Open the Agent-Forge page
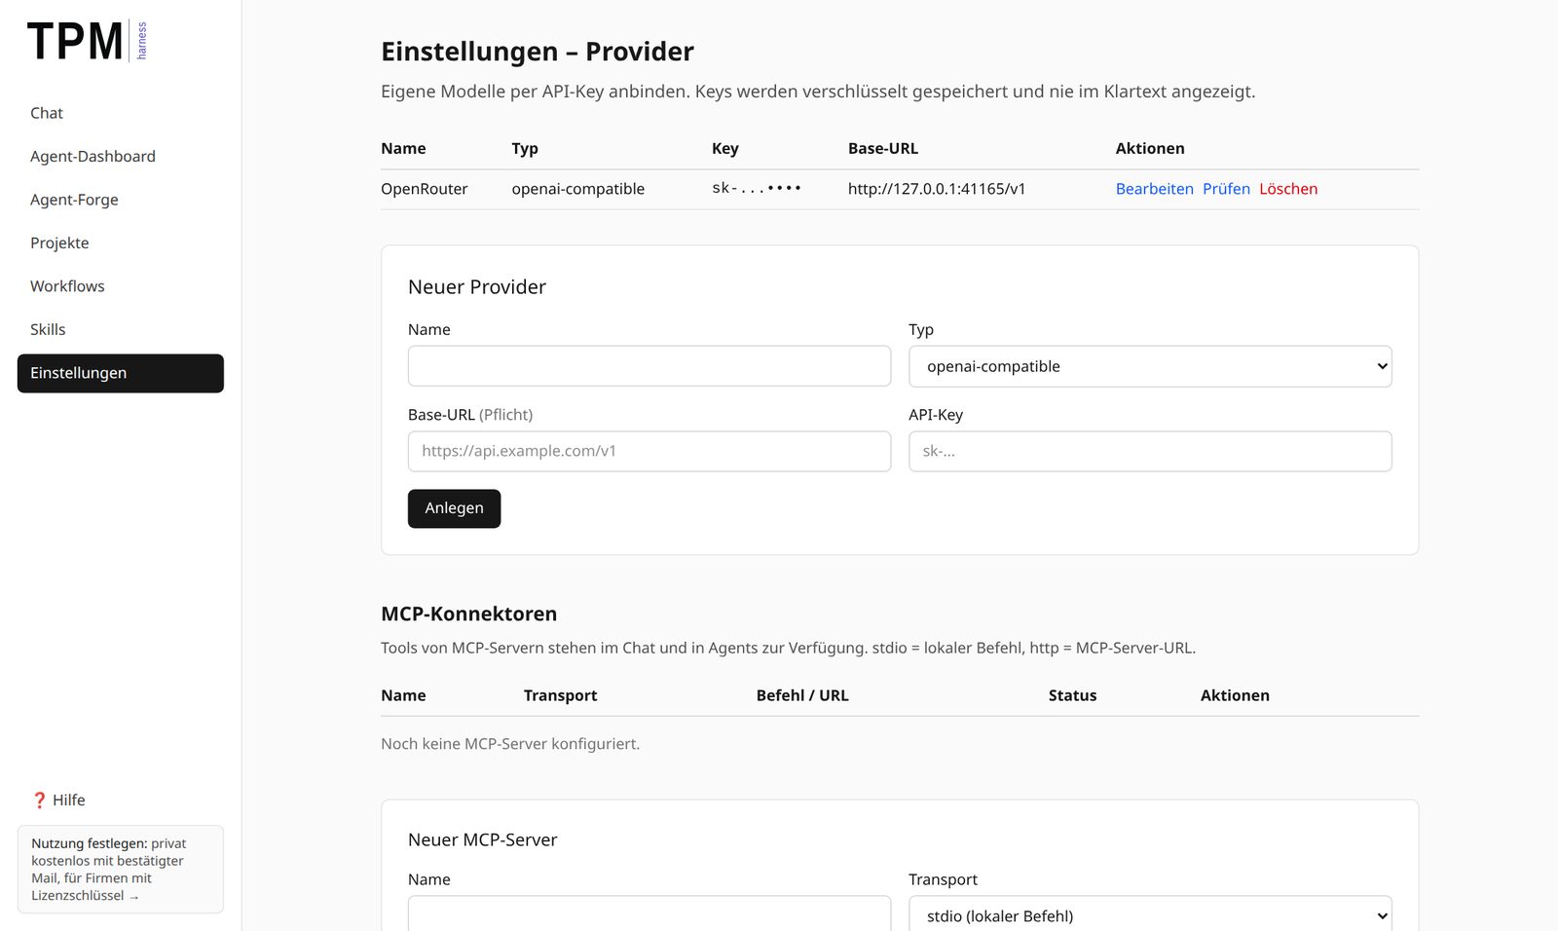1558x931 pixels. (121, 200)
